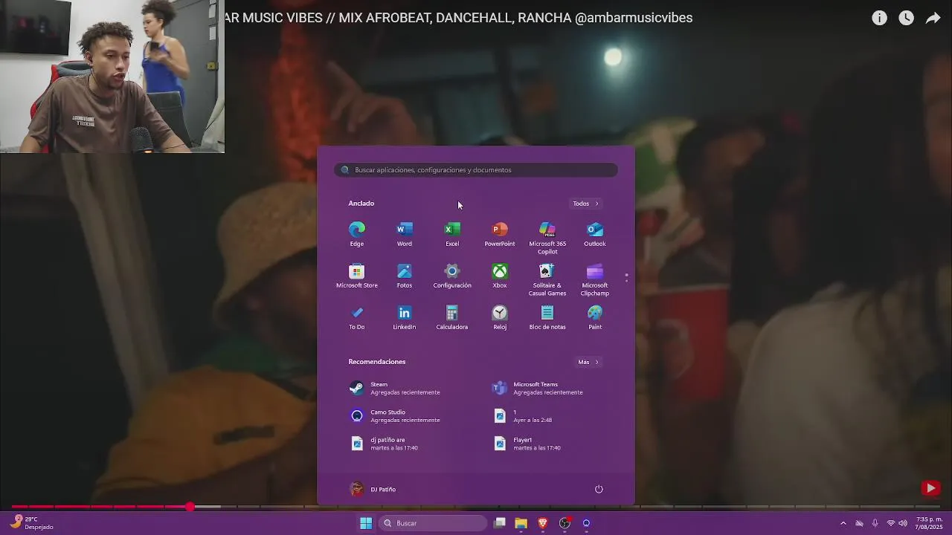This screenshot has width=952, height=535.
Task: Open weather widget 29°C Despejado
Action: tap(32, 523)
